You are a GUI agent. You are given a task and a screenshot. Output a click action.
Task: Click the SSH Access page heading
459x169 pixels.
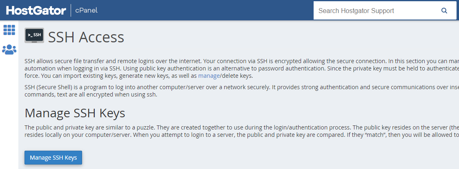pyautogui.click(x=86, y=37)
